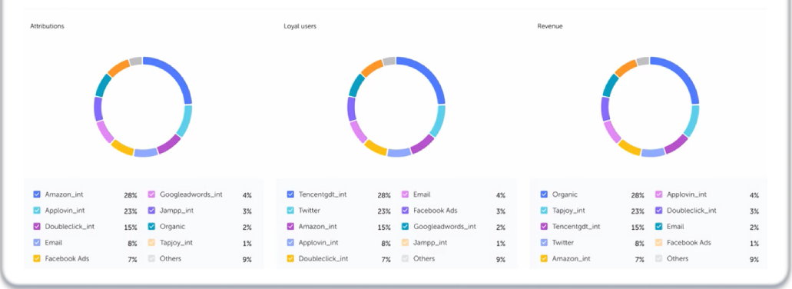Click Doubleclick_int label in Revenue legend
792x289 pixels.
(x=691, y=211)
